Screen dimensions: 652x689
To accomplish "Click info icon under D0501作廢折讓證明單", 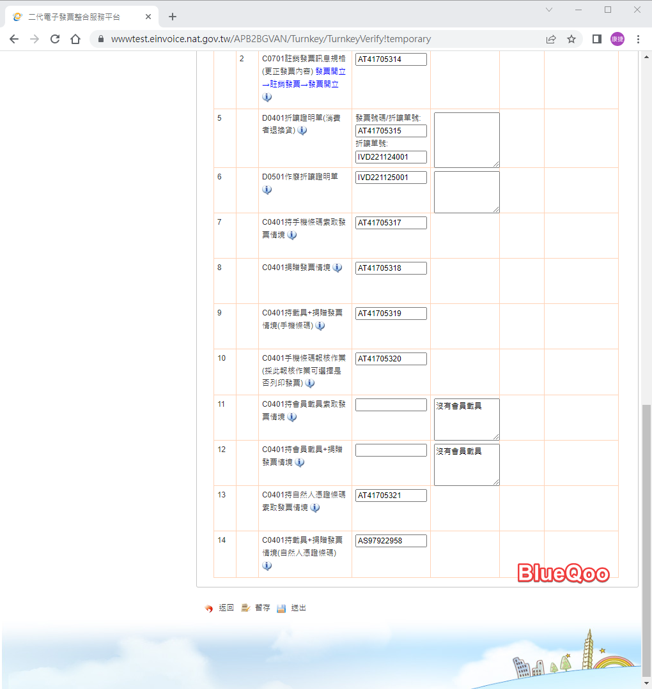I will point(267,190).
